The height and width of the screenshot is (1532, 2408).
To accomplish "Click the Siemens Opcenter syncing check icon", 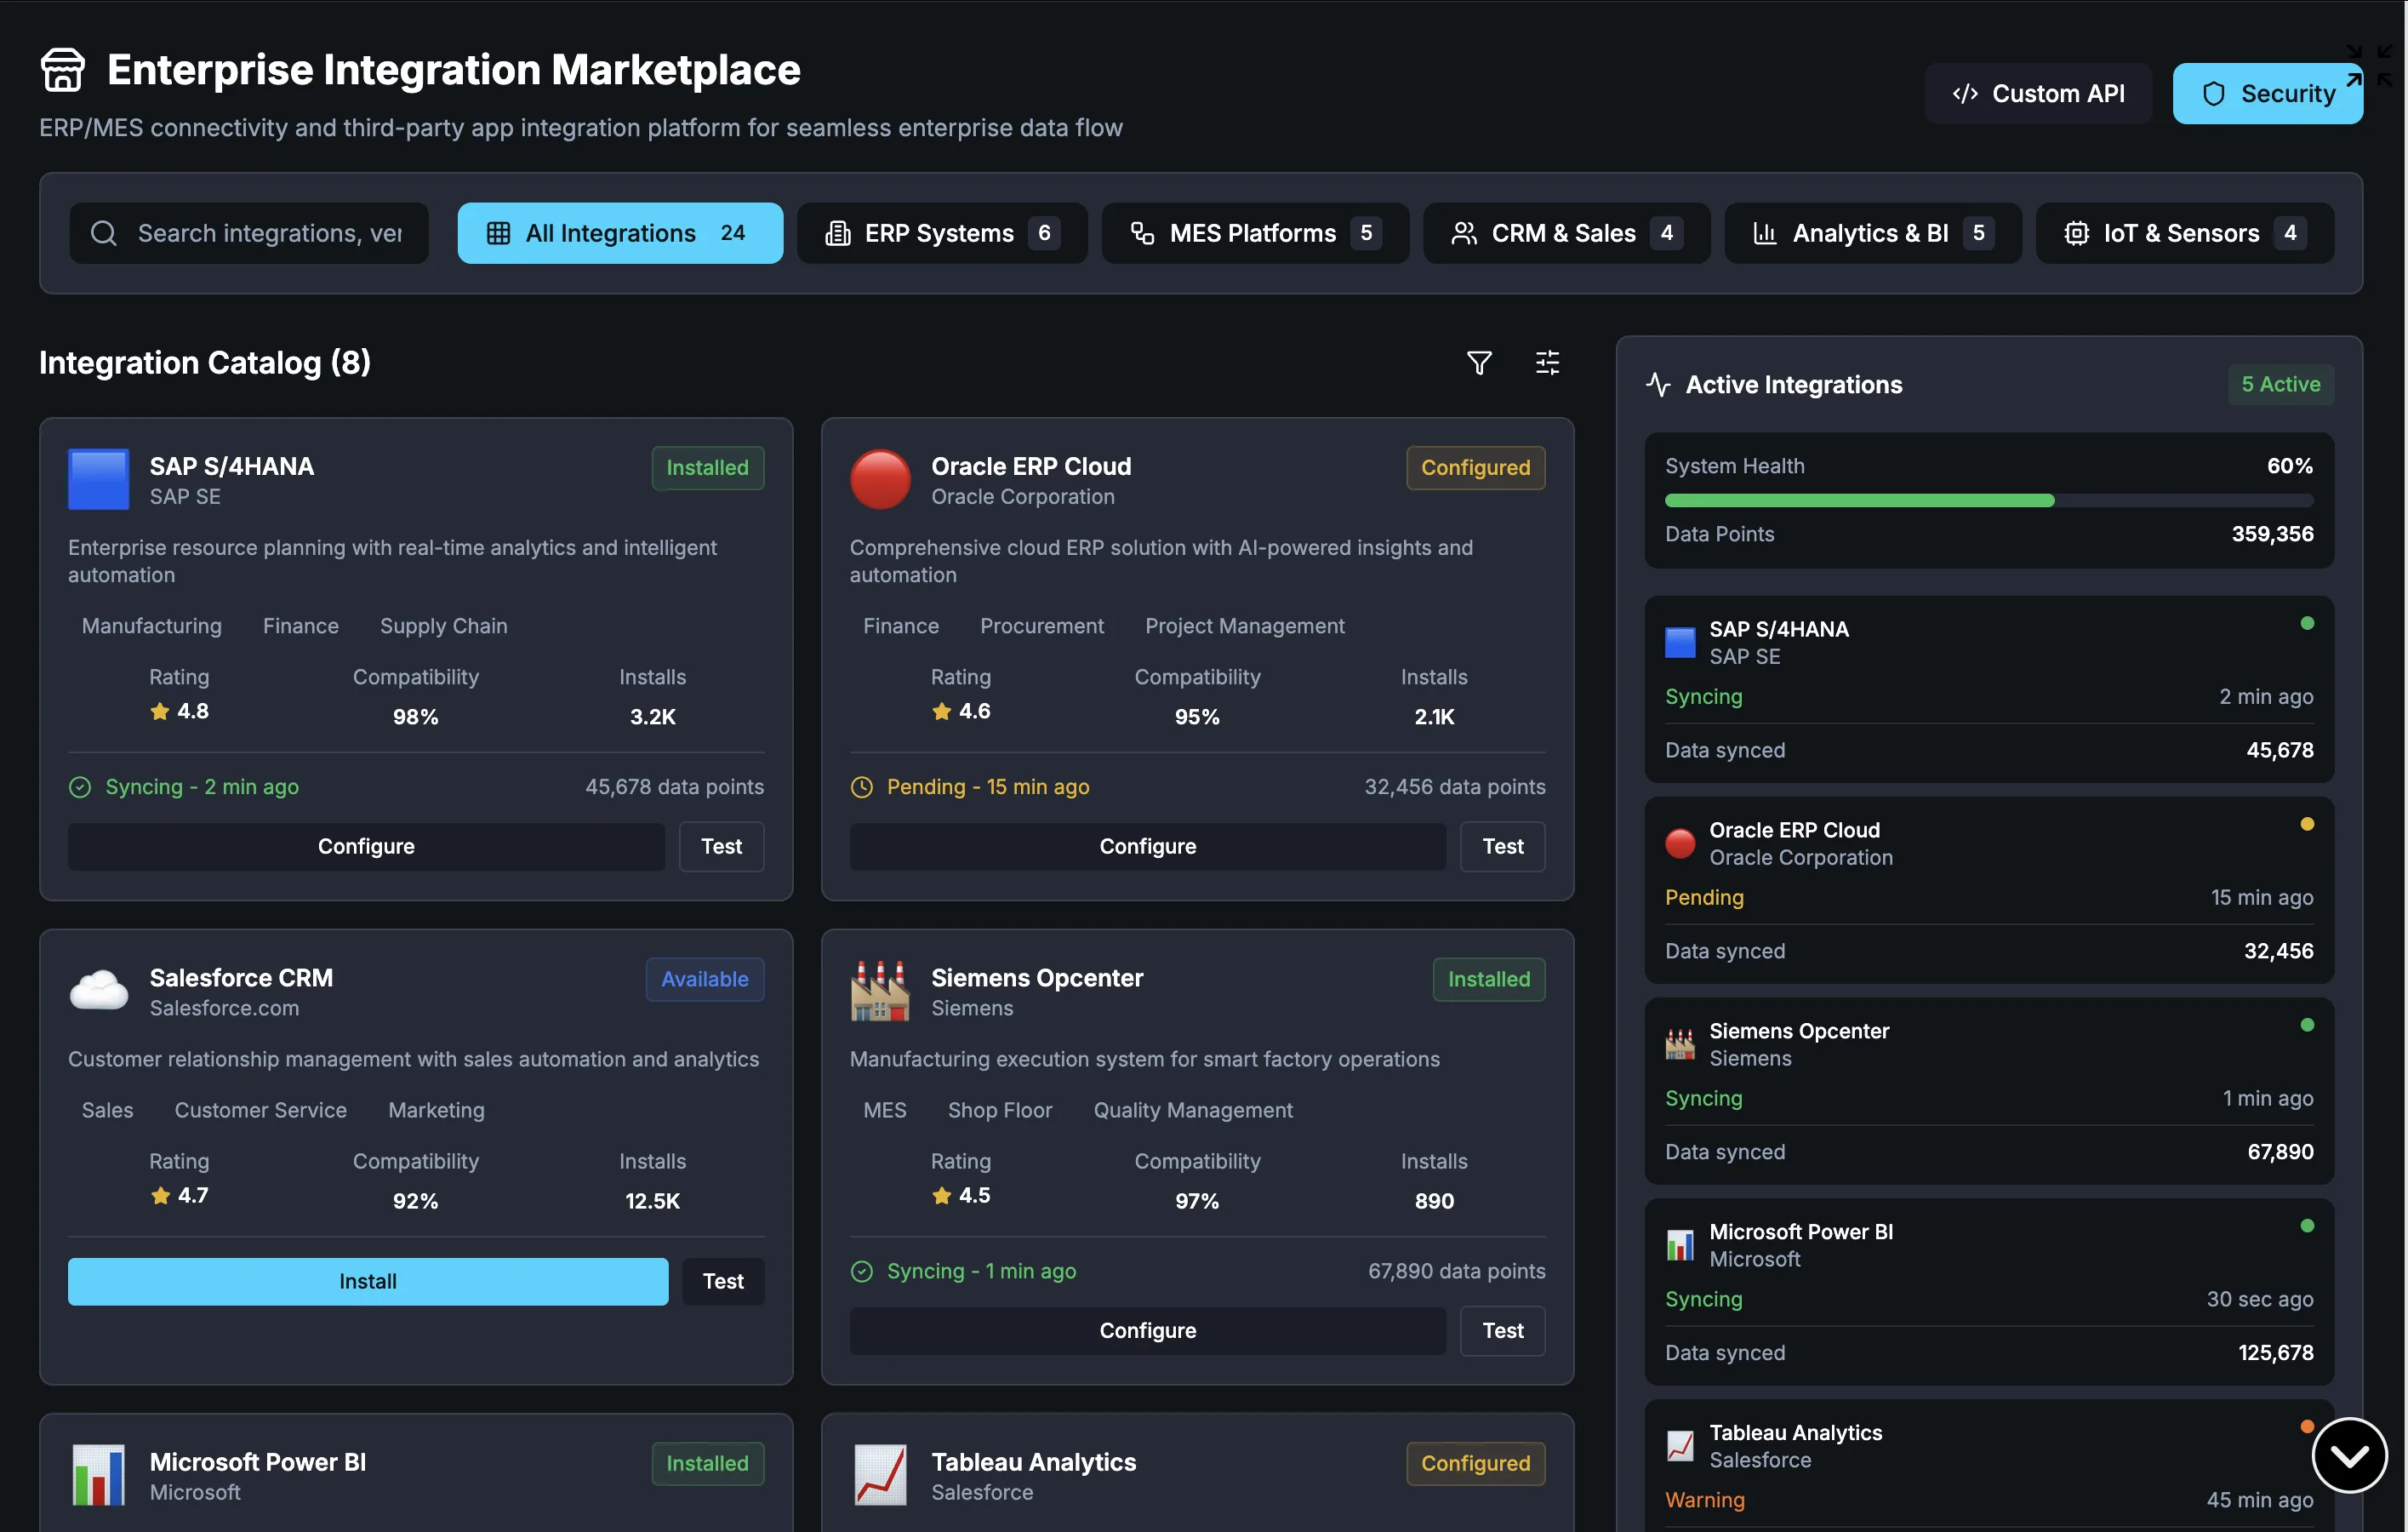I will pyautogui.click(x=862, y=1271).
